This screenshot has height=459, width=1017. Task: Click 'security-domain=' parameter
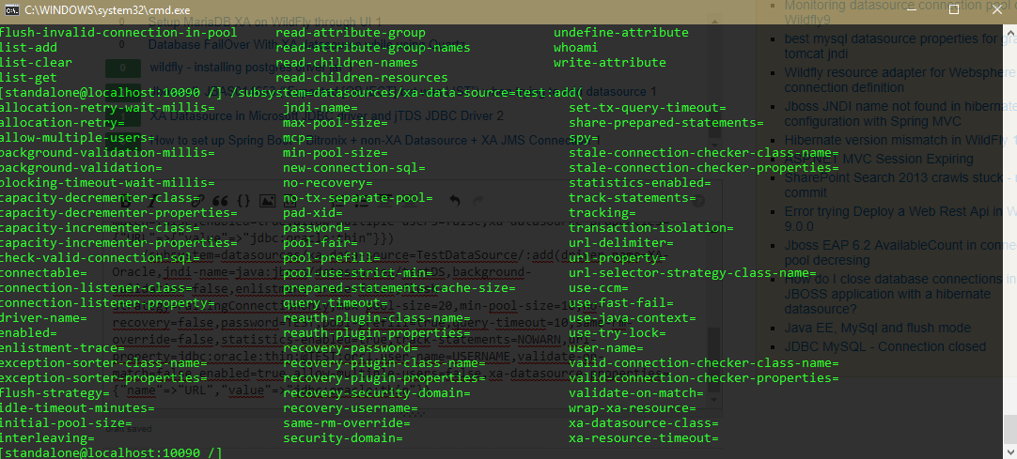coord(343,438)
